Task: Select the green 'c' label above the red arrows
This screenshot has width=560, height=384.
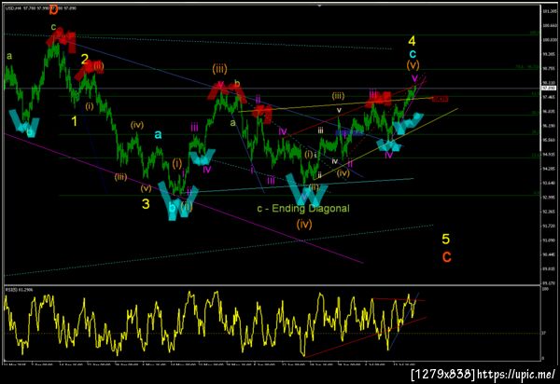Action: (x=53, y=27)
